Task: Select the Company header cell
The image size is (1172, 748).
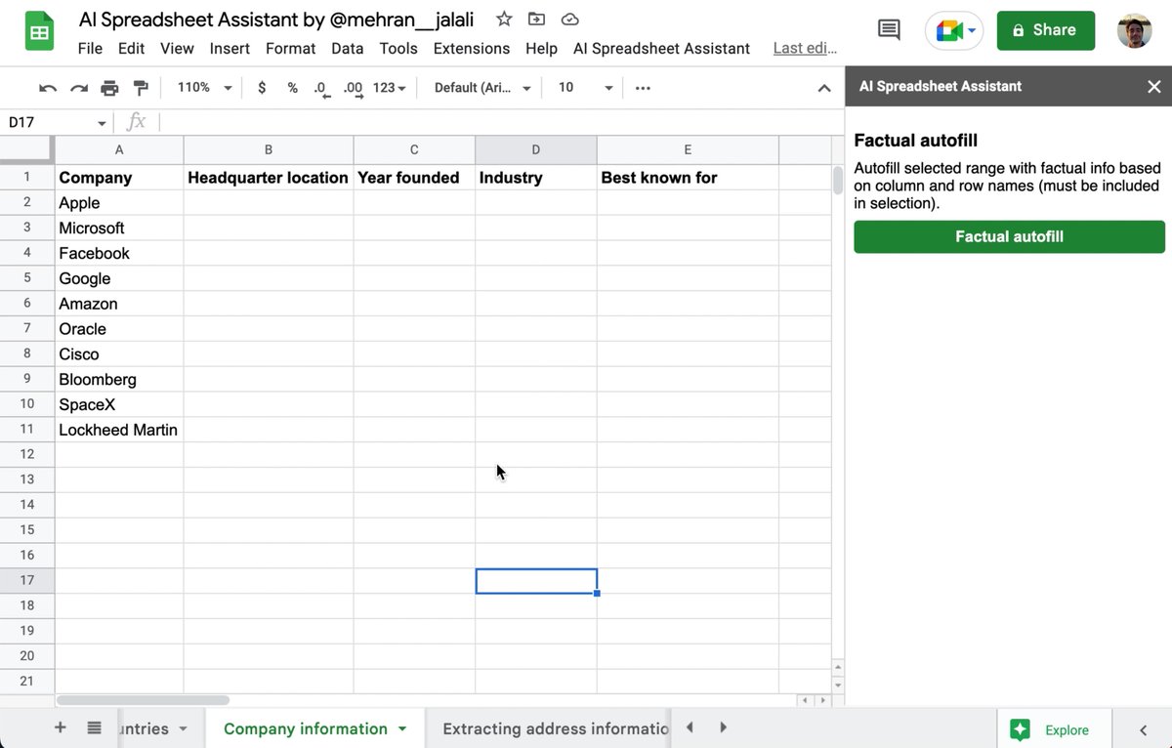Action: click(x=119, y=178)
